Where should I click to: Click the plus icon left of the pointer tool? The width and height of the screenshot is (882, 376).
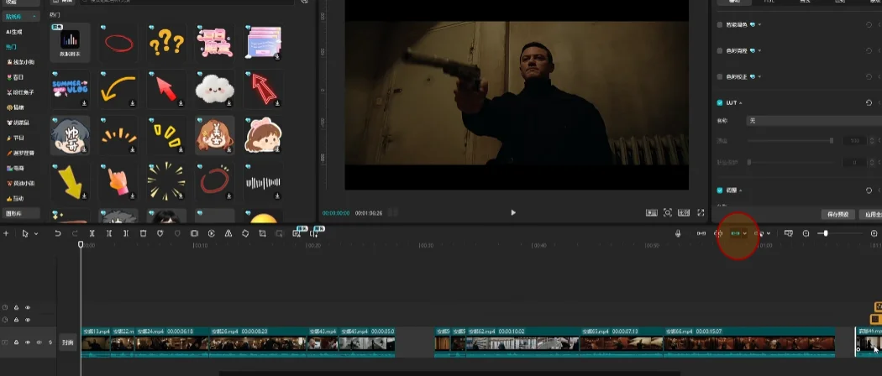6,233
